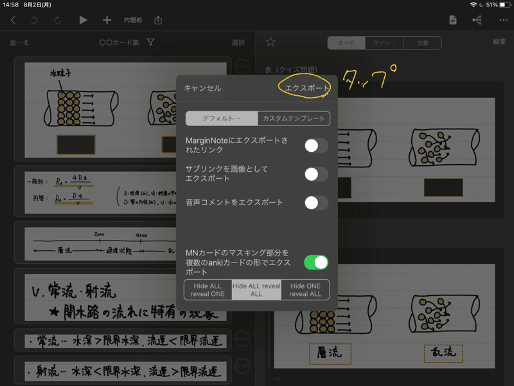Tap 穴埋め in the top toolbar

click(x=134, y=20)
